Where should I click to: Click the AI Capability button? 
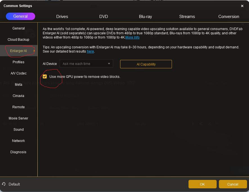(146, 64)
